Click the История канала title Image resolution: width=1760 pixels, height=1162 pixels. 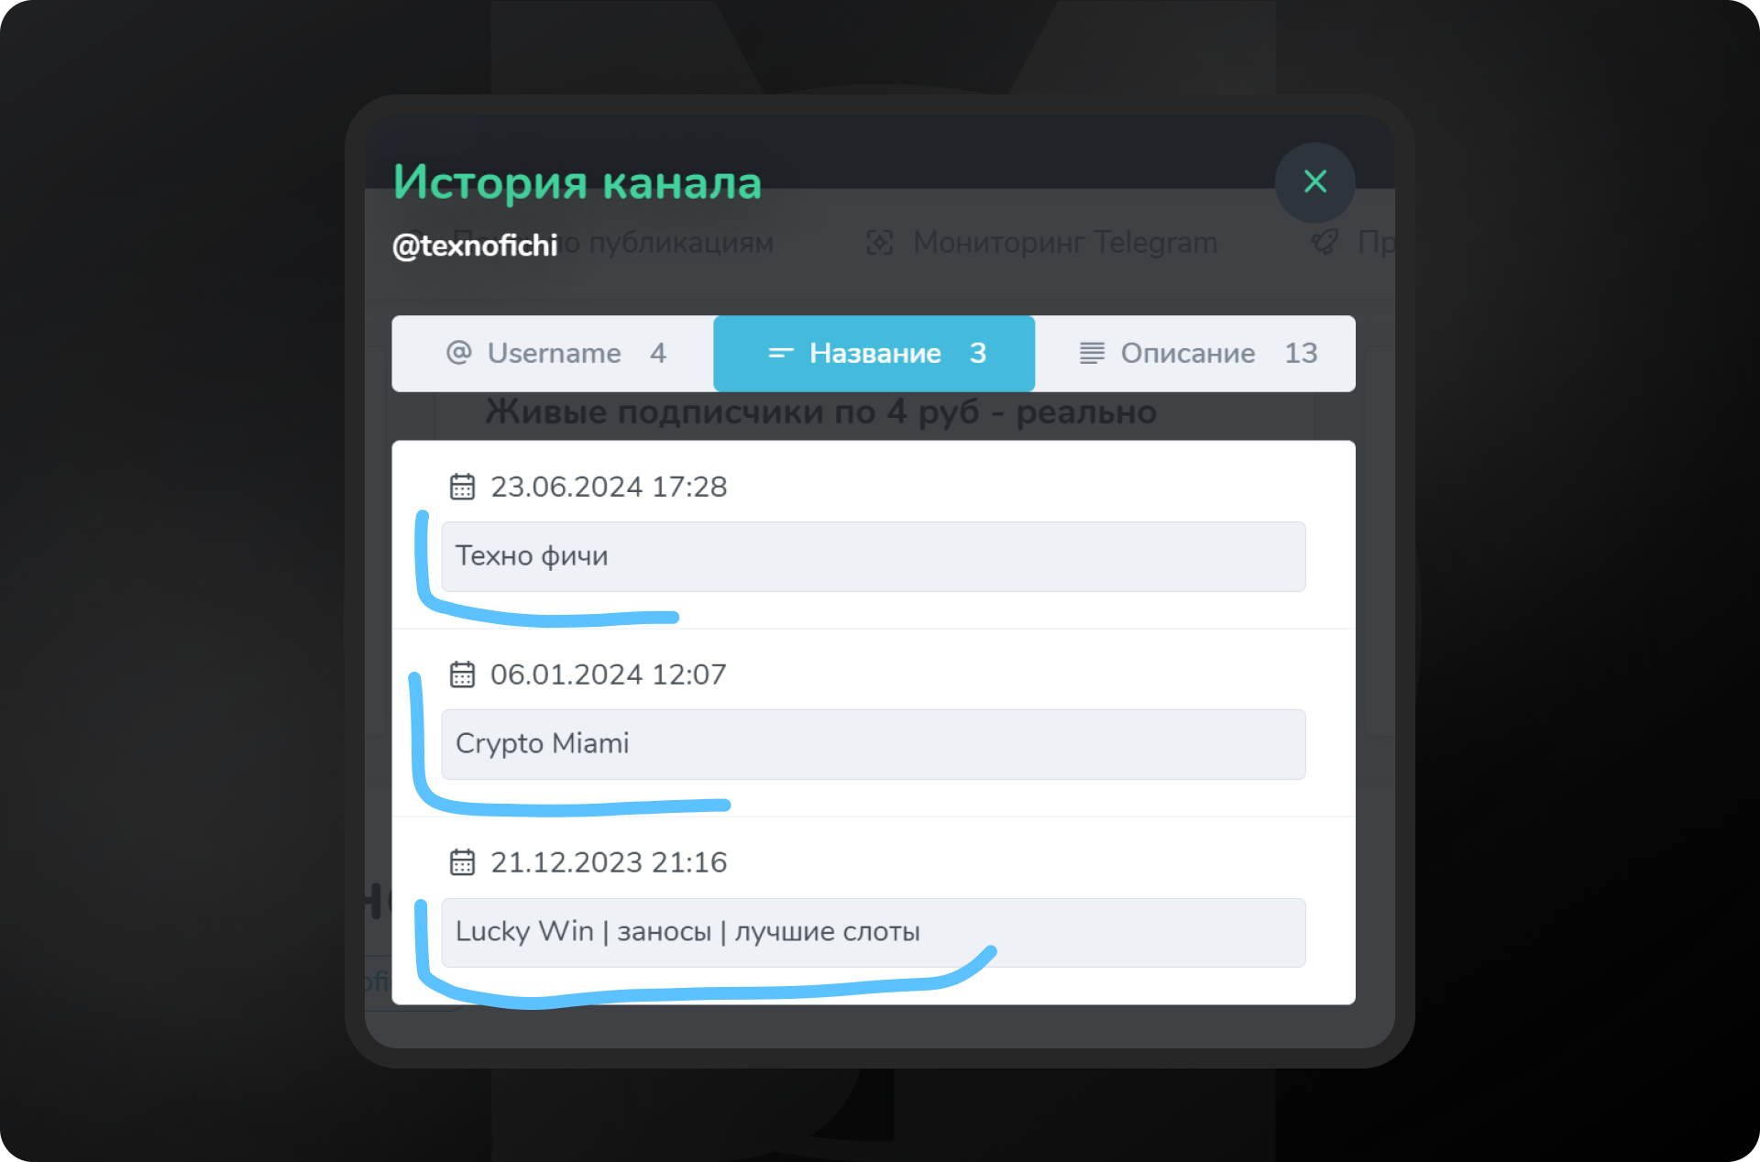(577, 181)
